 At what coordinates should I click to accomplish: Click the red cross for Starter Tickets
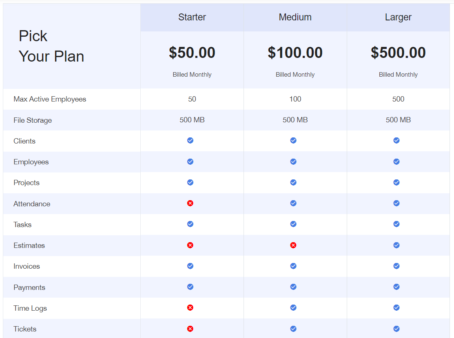(190, 329)
